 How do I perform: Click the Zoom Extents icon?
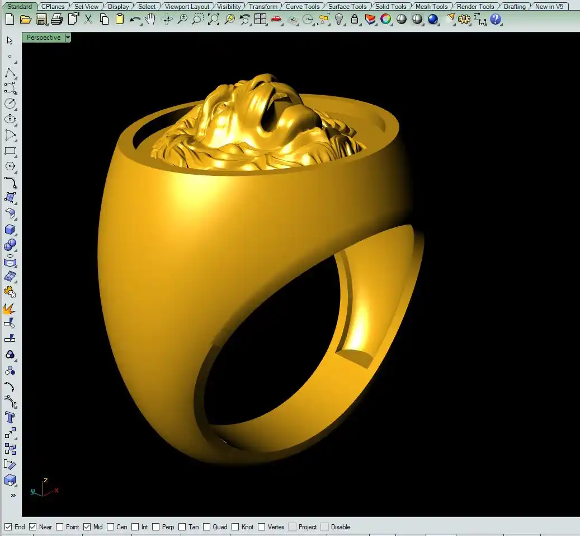(x=213, y=19)
